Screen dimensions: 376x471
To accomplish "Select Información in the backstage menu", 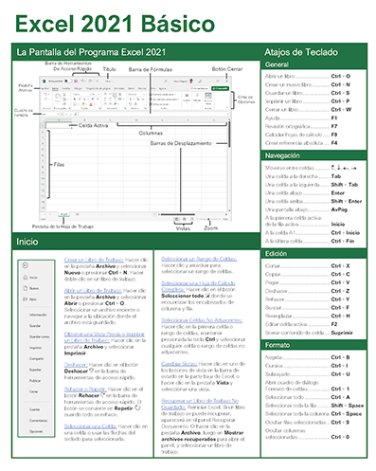I will pyautogui.click(x=38, y=315).
